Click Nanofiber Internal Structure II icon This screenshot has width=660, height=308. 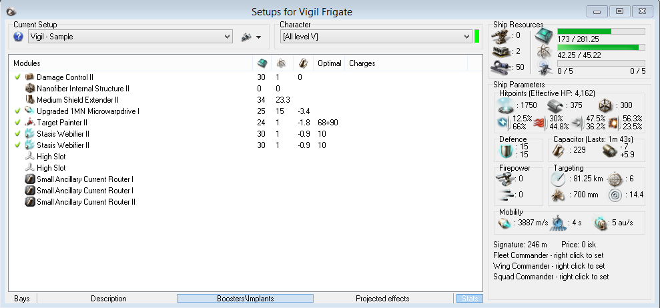coord(29,89)
